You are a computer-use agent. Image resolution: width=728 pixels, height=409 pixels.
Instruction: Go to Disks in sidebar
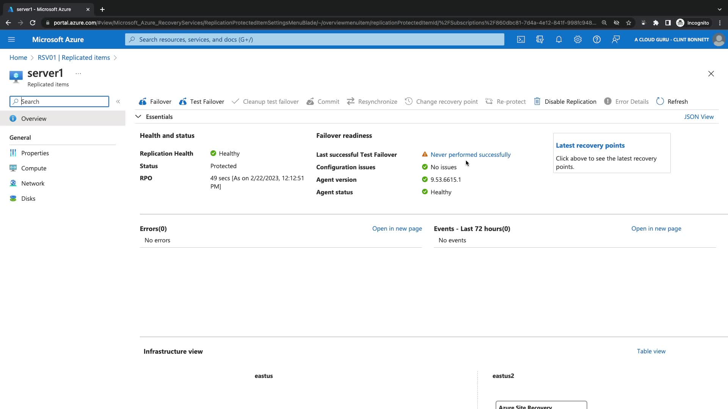pos(28,198)
